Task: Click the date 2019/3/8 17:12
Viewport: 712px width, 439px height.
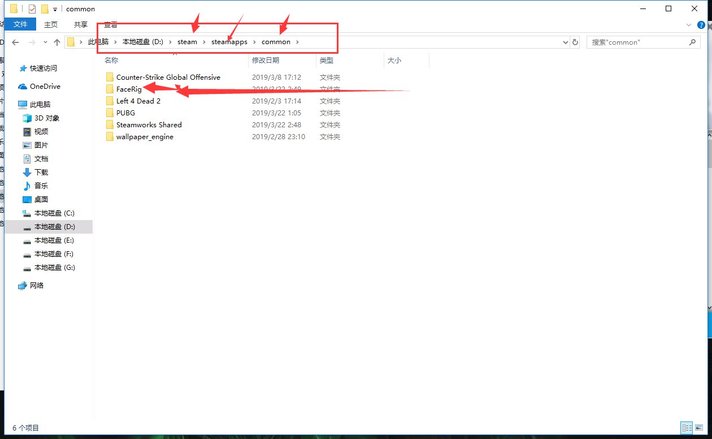Action: click(x=276, y=77)
